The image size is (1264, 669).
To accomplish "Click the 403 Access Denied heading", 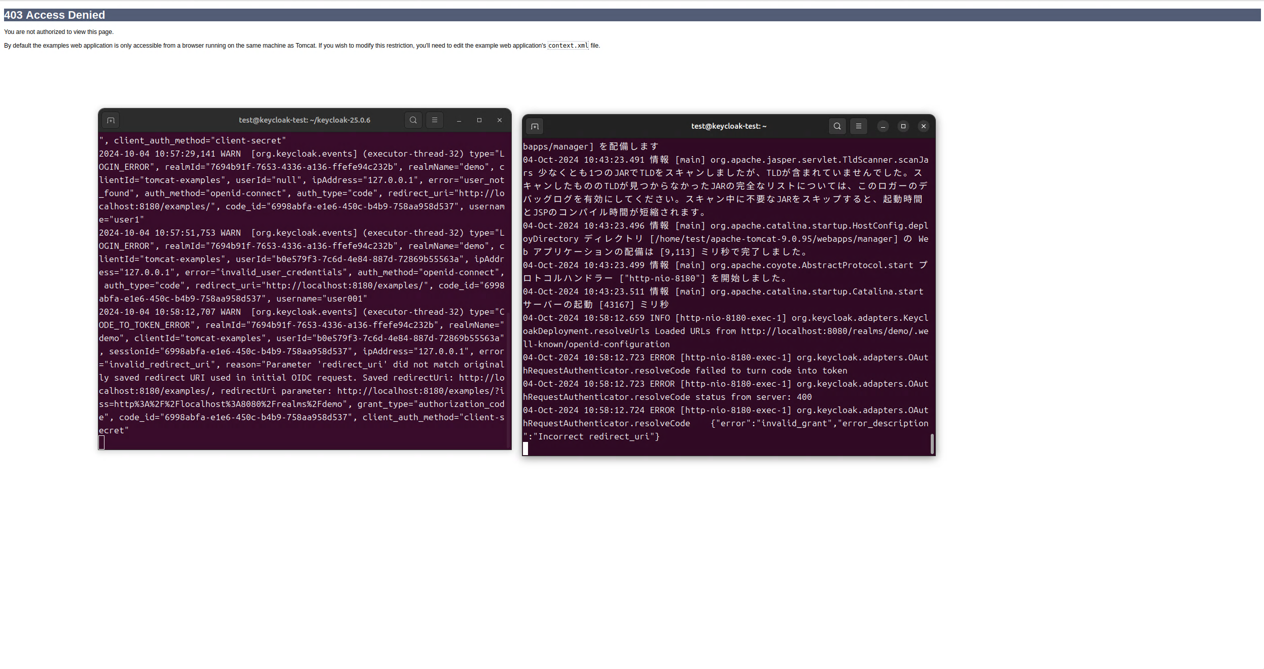I will click(x=55, y=15).
